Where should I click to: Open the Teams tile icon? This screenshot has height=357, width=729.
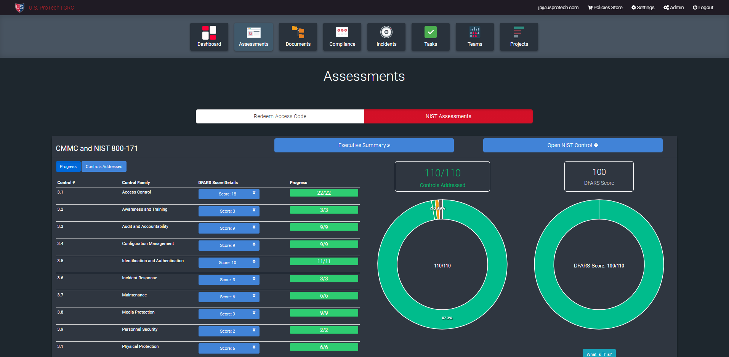pyautogui.click(x=475, y=32)
